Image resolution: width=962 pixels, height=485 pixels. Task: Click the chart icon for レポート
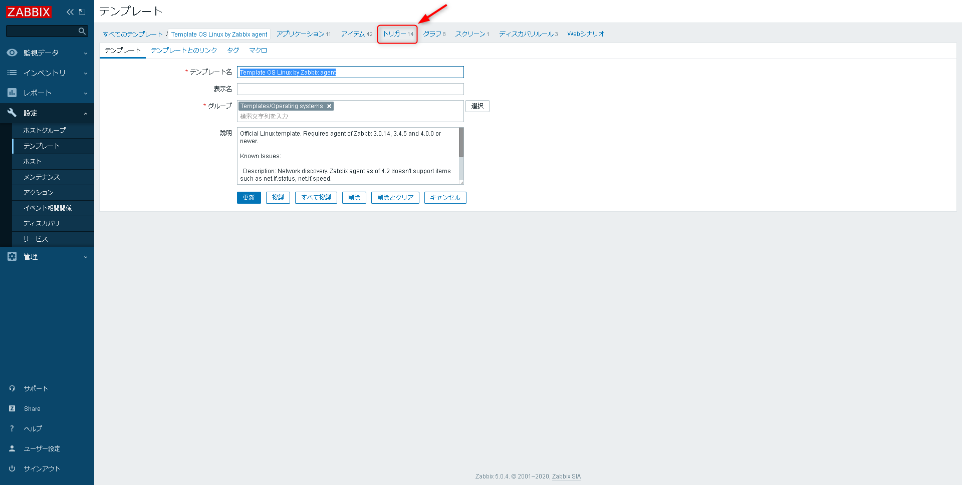12,93
